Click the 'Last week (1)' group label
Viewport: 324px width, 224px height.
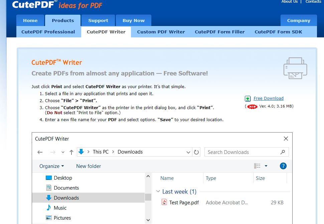coord(179,192)
